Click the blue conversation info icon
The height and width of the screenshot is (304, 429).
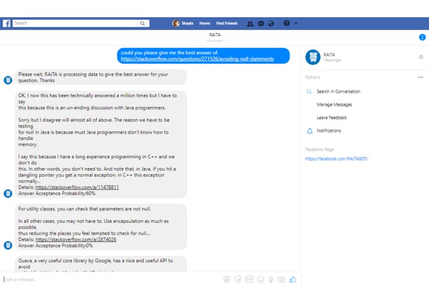click(x=422, y=37)
